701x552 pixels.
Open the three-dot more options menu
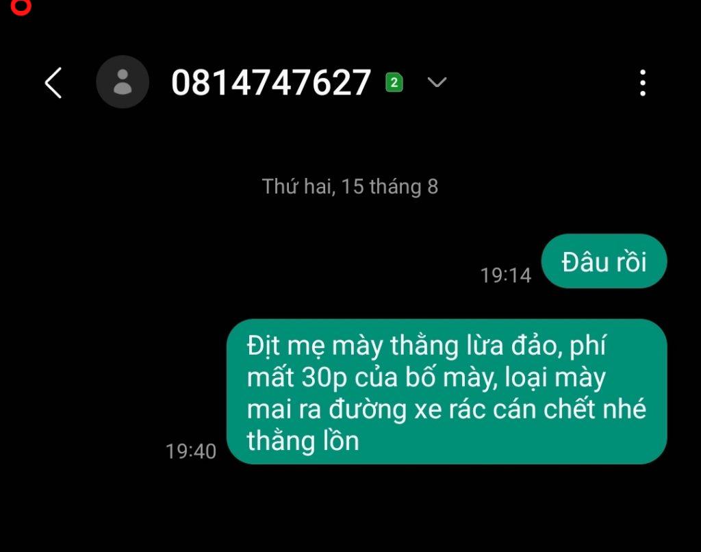642,83
